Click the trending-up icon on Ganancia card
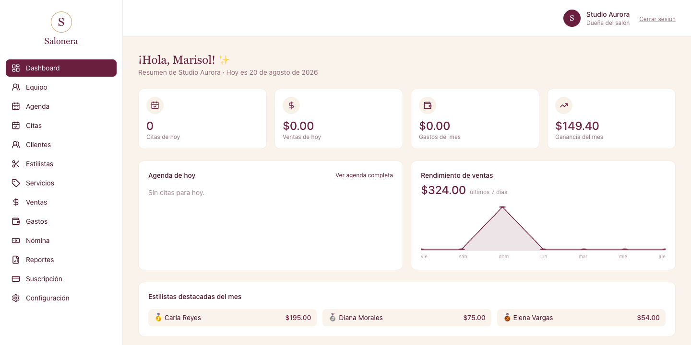The width and height of the screenshot is (691, 345). [564, 105]
